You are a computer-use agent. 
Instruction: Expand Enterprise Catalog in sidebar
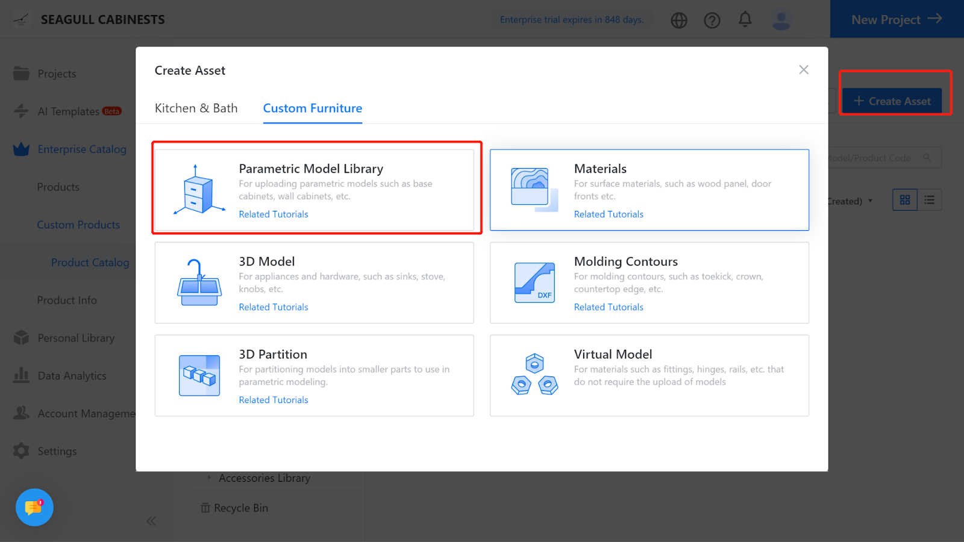click(x=82, y=149)
